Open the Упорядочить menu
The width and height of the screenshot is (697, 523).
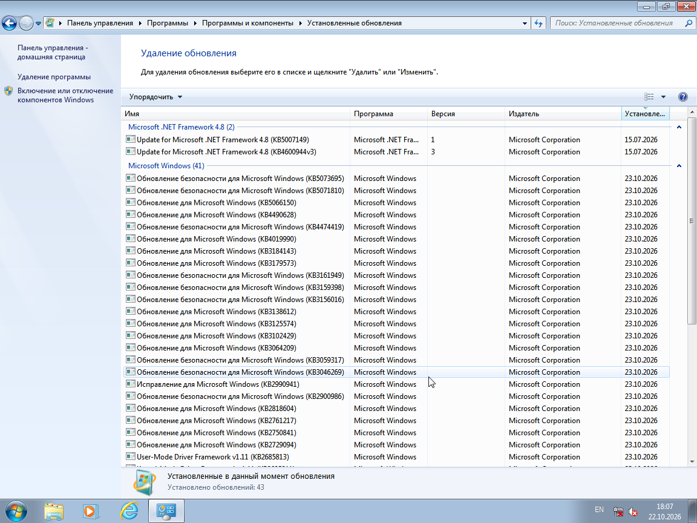click(155, 97)
